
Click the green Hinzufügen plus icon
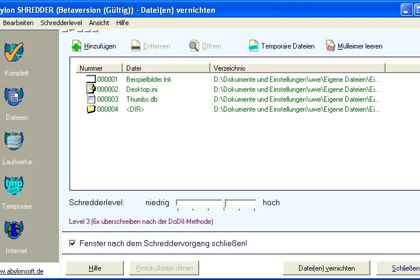(x=77, y=46)
